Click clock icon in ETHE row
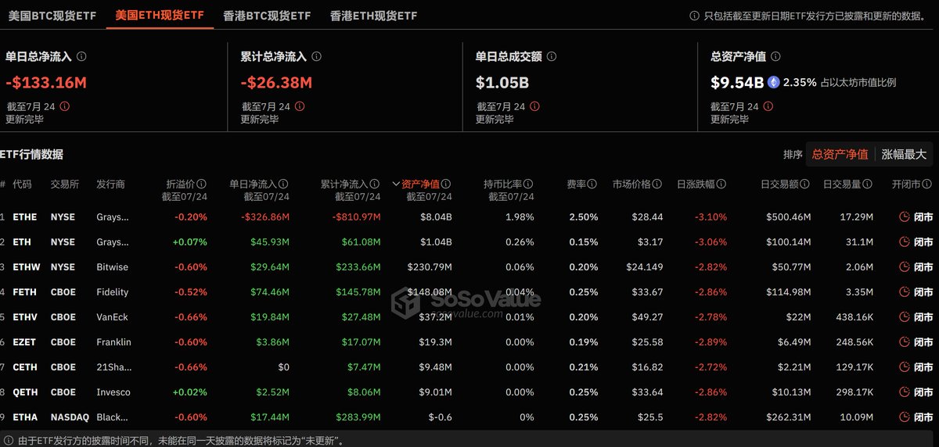Viewport: 939px width, 447px height. click(x=905, y=216)
